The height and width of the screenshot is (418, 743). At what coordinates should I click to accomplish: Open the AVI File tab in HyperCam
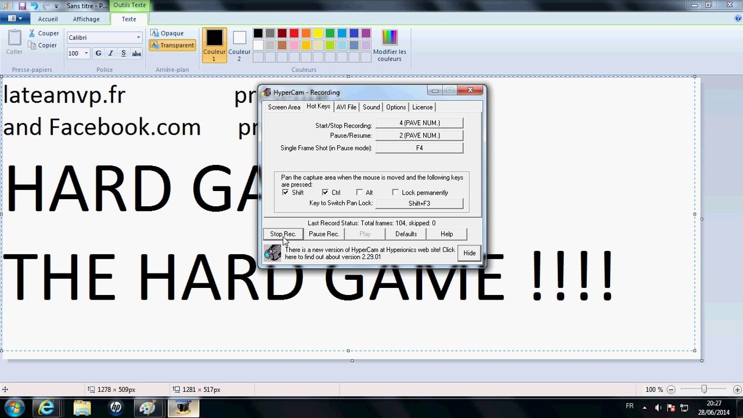[347, 107]
